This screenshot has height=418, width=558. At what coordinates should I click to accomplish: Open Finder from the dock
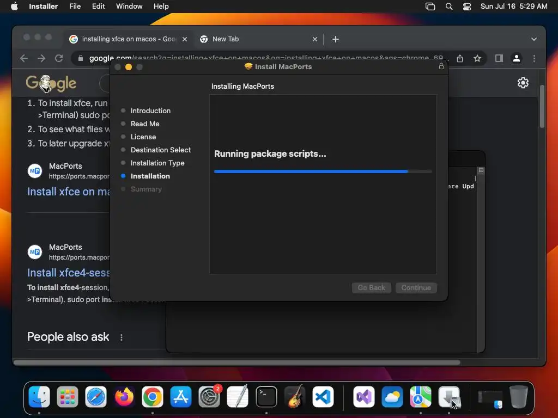click(x=39, y=397)
